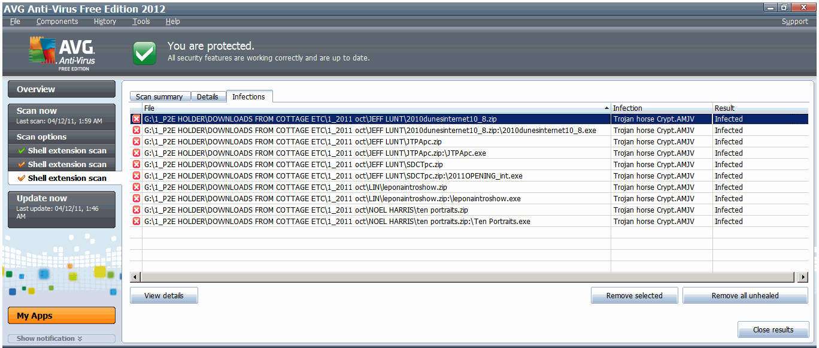Click the Scan now button
819x348 pixels.
click(x=62, y=116)
